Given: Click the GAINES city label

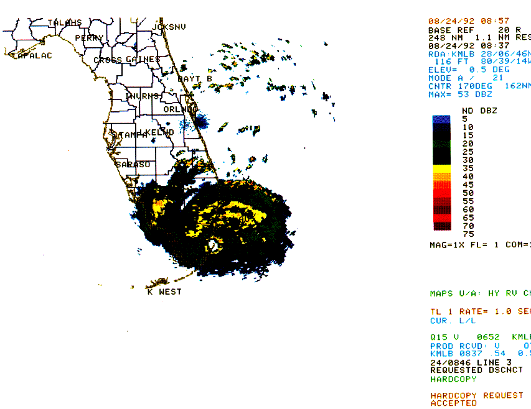Looking at the screenshot, I should click(x=143, y=60).
